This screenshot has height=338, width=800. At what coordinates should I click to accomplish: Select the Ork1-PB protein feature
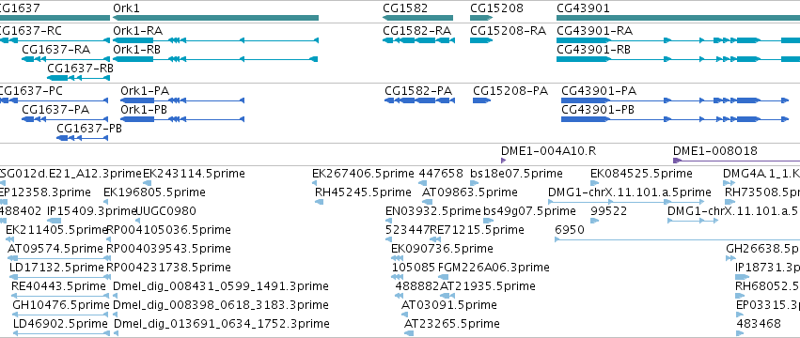182,119
